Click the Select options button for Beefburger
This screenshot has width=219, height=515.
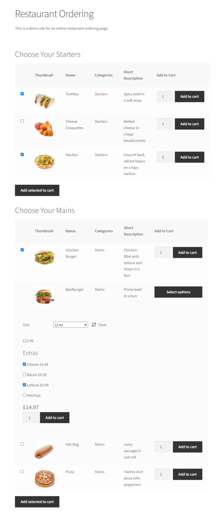[x=178, y=292]
